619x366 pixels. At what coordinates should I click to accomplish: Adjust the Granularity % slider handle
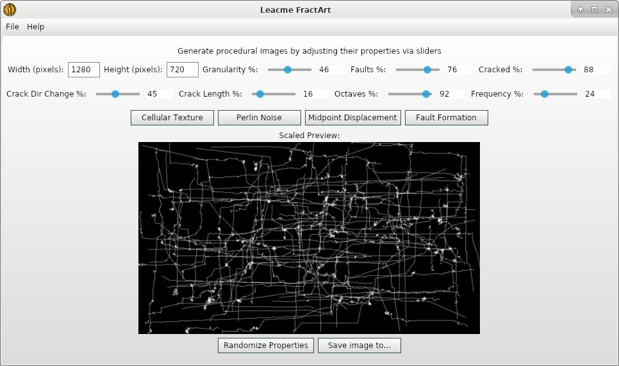(x=288, y=70)
